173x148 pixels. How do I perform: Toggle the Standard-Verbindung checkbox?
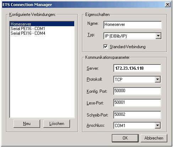tap(106, 46)
